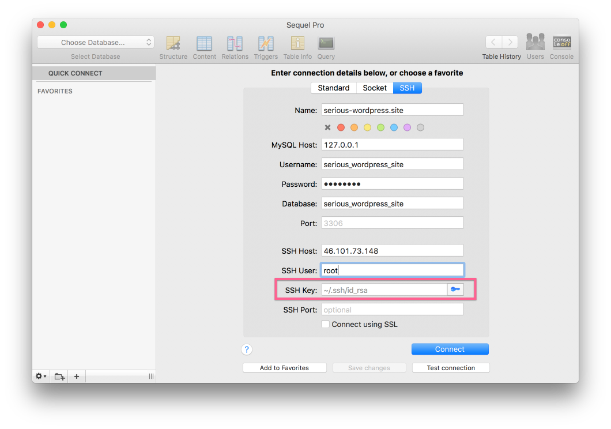This screenshot has width=611, height=429.
Task: Open help with the question mark button
Action: click(247, 349)
